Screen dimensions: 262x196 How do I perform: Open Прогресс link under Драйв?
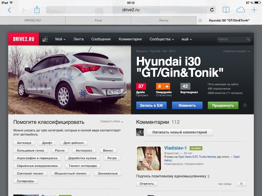[x=142, y=95]
